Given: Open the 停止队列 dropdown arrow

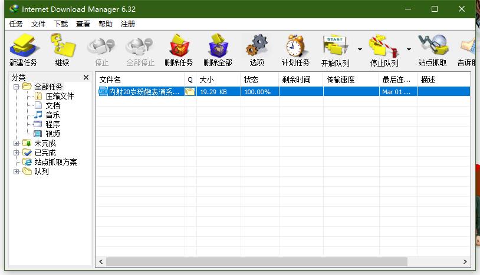Looking at the screenshot, I should (409, 49).
